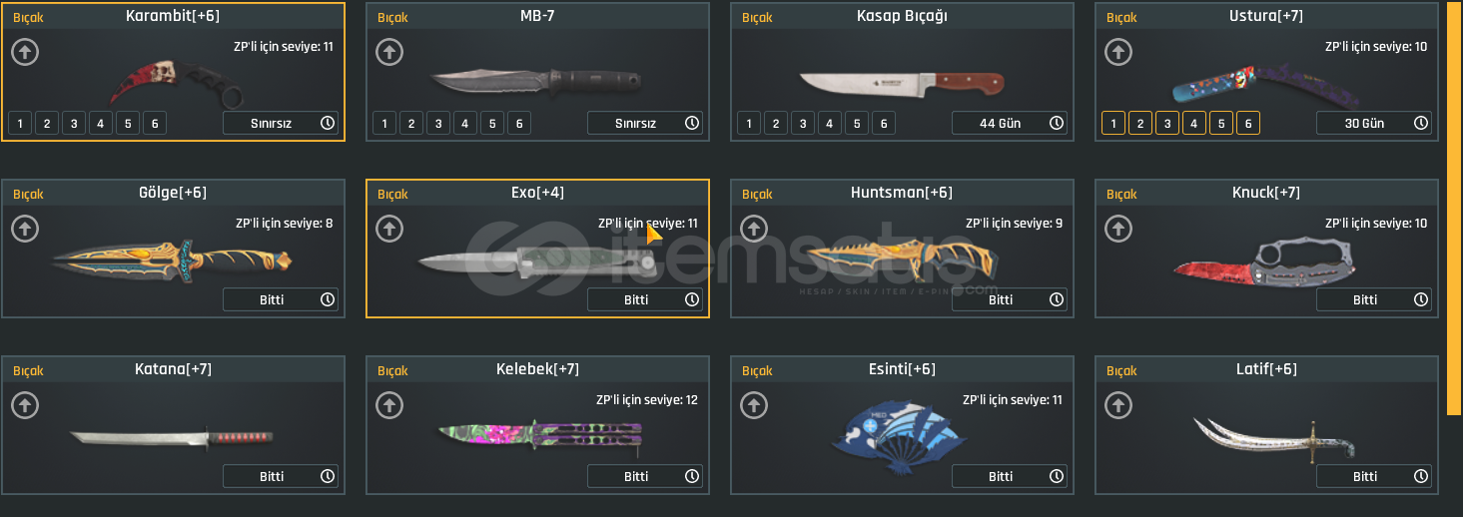Click the upgrade arrow icon on MB-7 card

coord(389,52)
